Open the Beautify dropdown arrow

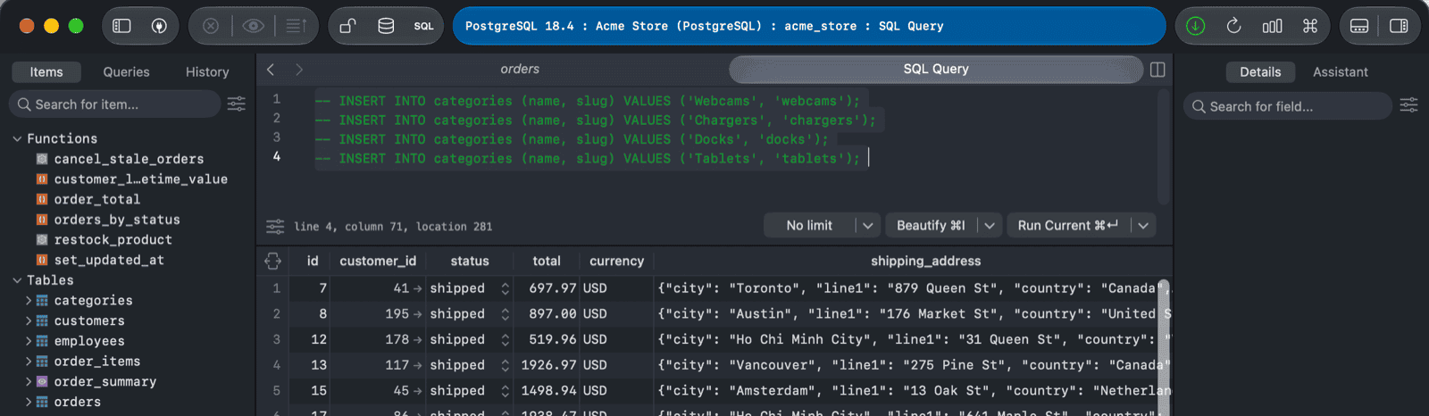(990, 226)
